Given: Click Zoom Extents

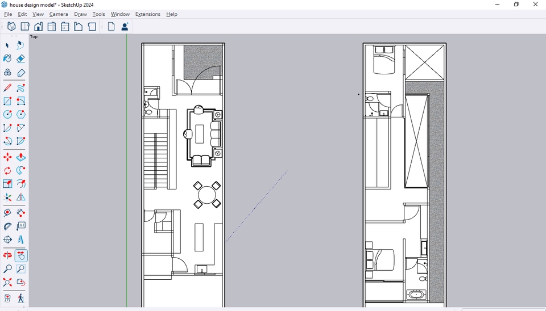Looking at the screenshot, I should [7, 282].
